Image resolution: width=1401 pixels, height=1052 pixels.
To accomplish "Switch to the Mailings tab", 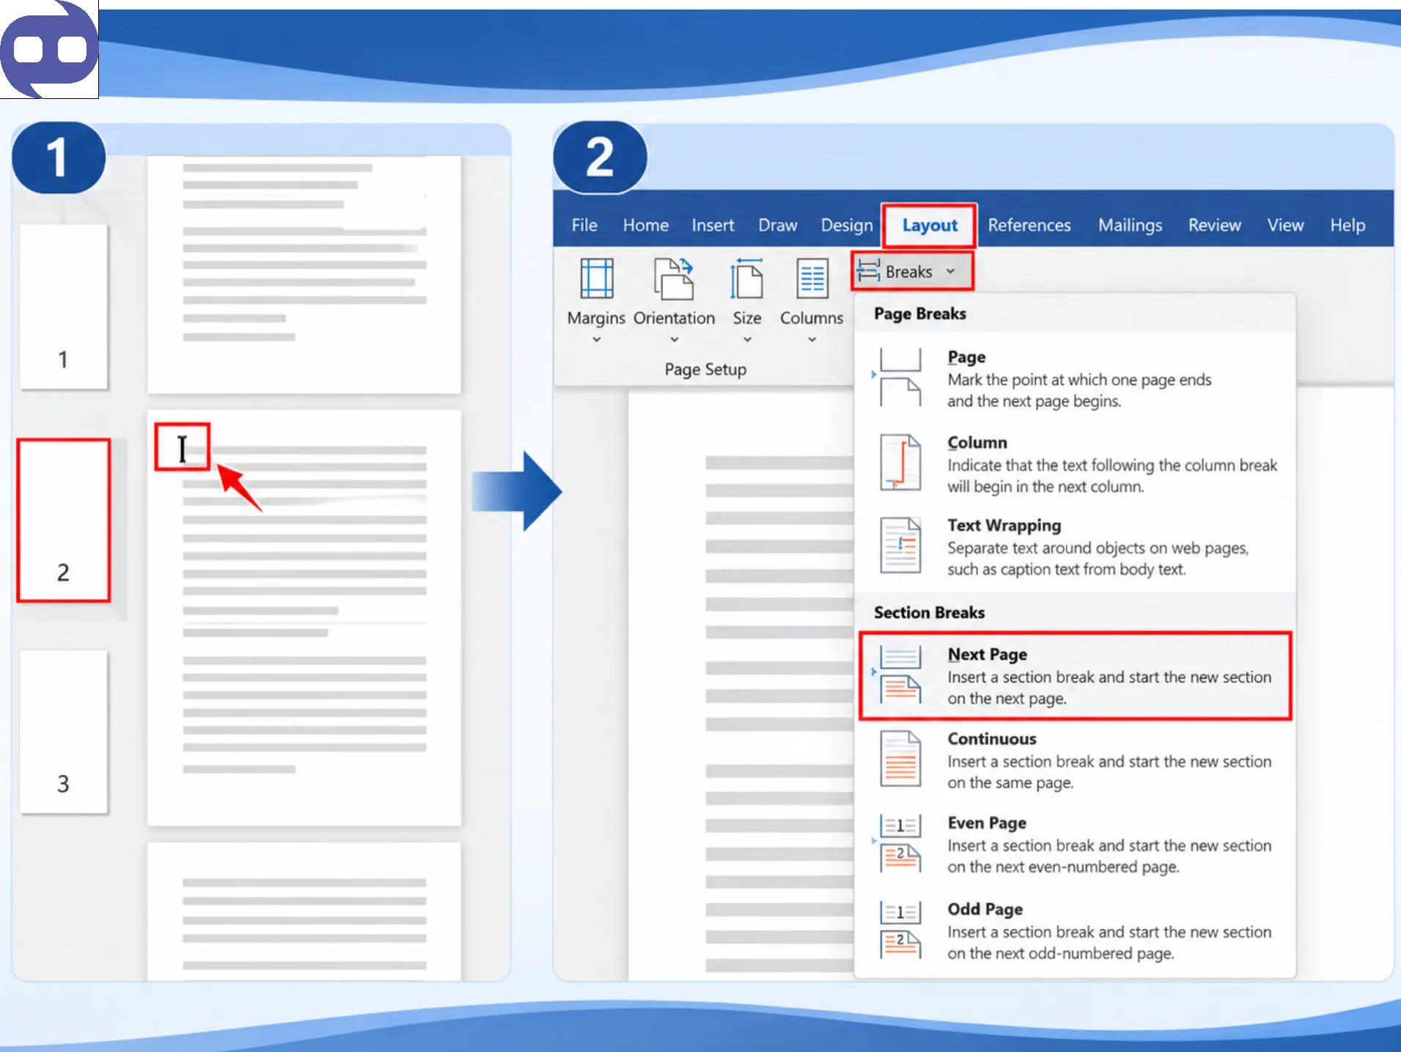I will point(1130,225).
